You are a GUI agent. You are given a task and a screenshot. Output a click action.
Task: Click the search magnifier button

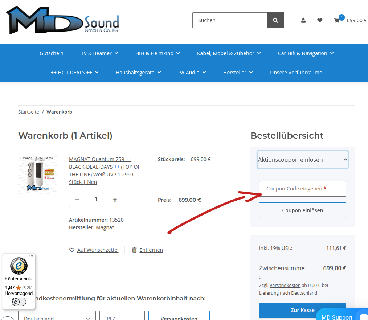[275, 20]
